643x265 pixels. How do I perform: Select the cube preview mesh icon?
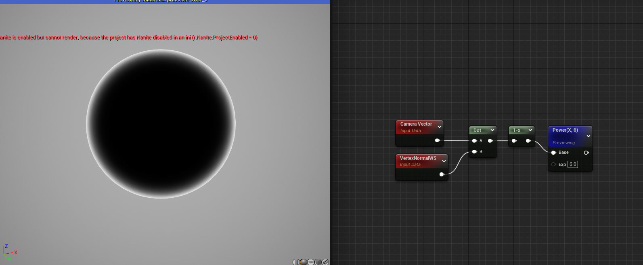(318, 262)
